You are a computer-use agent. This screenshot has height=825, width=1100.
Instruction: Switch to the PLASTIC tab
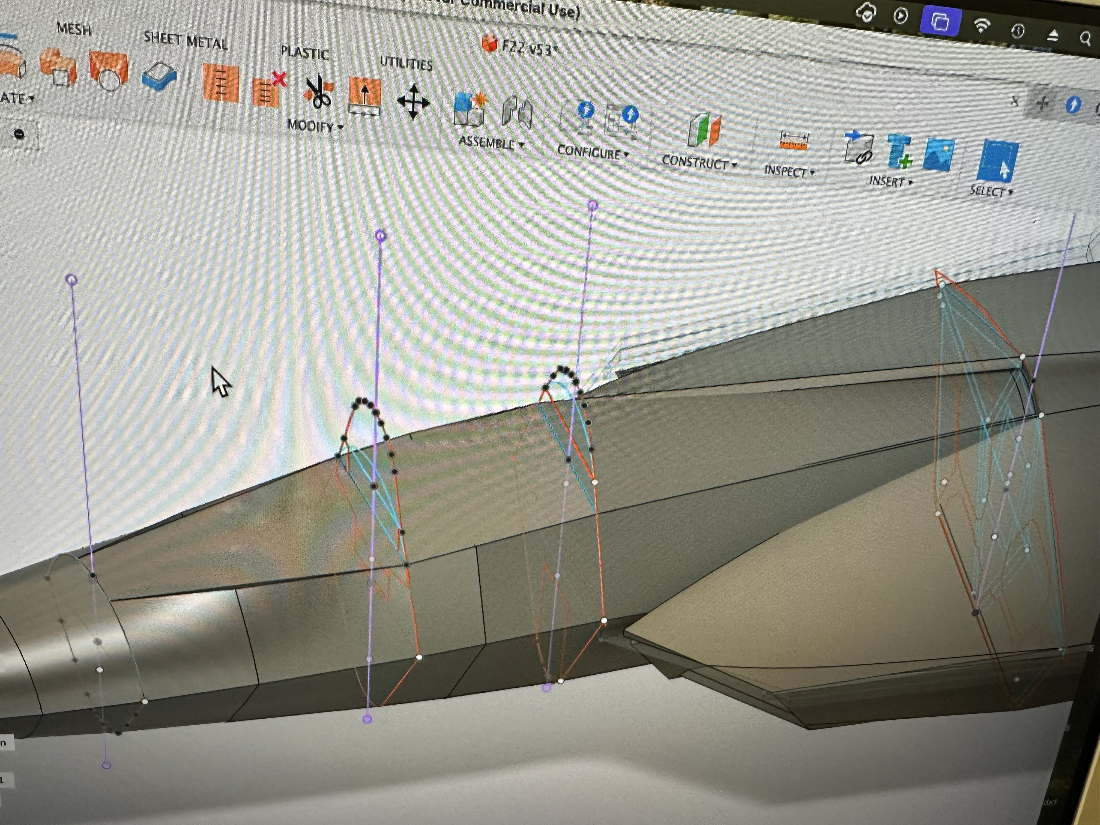pos(305,52)
